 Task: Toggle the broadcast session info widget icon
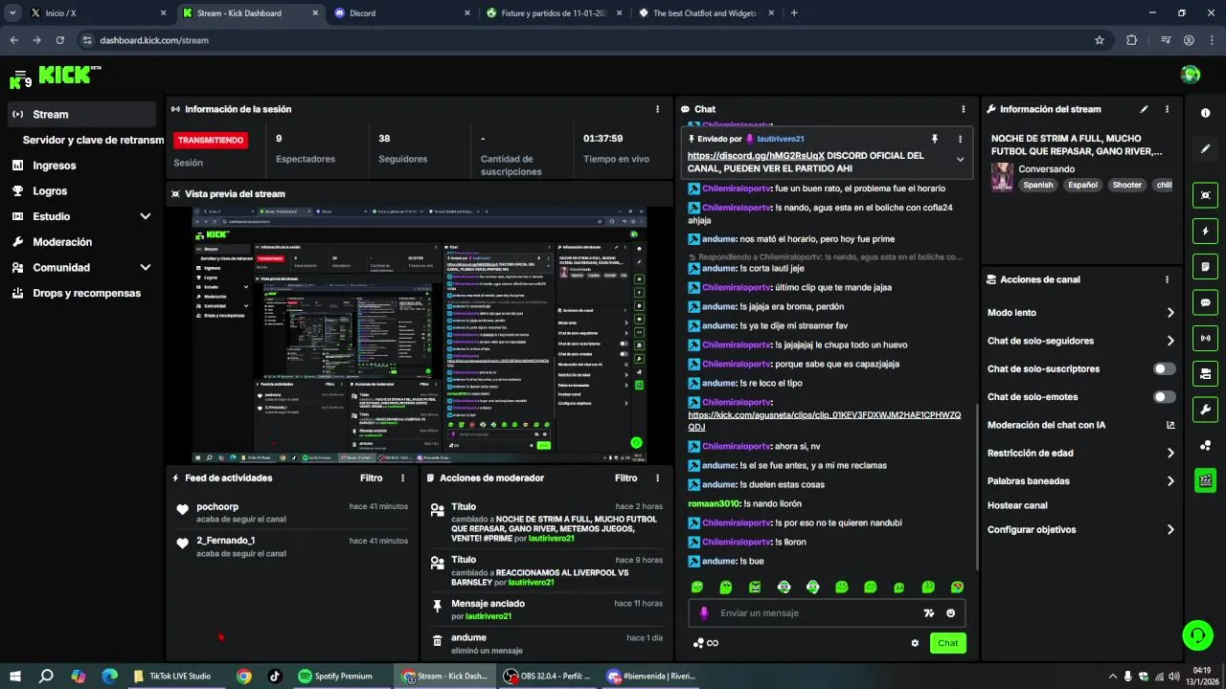tap(1205, 338)
